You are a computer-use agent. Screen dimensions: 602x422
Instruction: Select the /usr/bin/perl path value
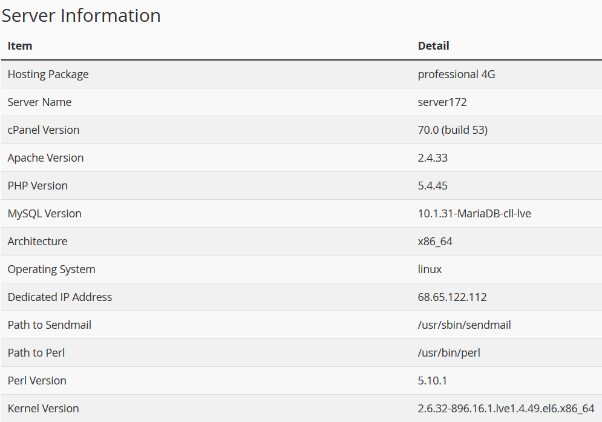[449, 353]
